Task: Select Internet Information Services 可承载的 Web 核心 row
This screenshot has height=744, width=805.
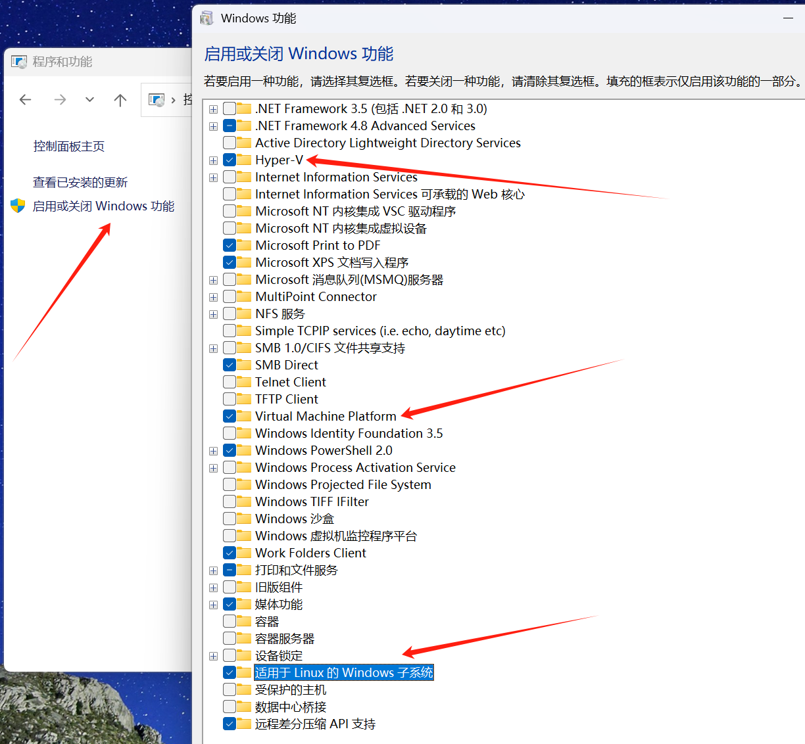Action: click(390, 194)
